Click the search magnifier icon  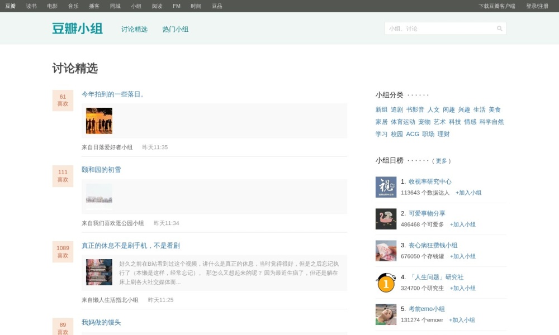click(x=499, y=27)
